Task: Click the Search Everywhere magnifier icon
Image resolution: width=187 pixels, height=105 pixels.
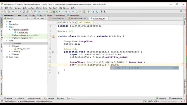Action: coord(181,11)
